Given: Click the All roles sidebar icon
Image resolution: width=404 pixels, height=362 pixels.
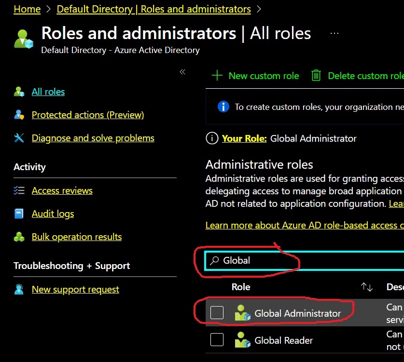Looking at the screenshot, I should pos(19,92).
